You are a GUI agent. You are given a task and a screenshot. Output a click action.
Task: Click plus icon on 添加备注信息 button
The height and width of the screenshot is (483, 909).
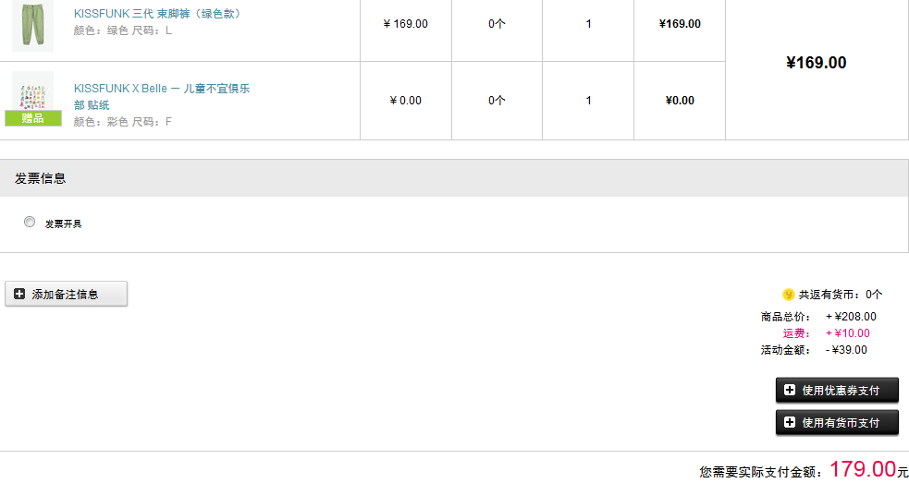point(19,294)
